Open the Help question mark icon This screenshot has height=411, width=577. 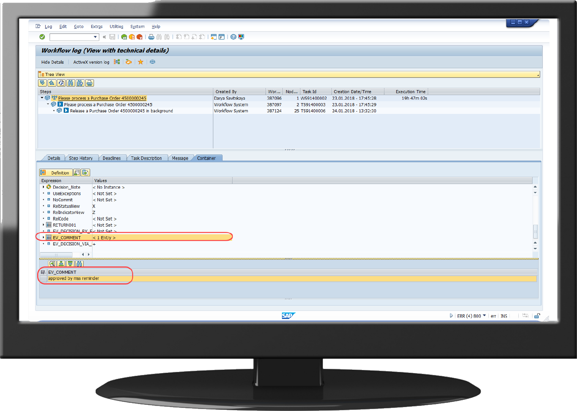click(233, 37)
